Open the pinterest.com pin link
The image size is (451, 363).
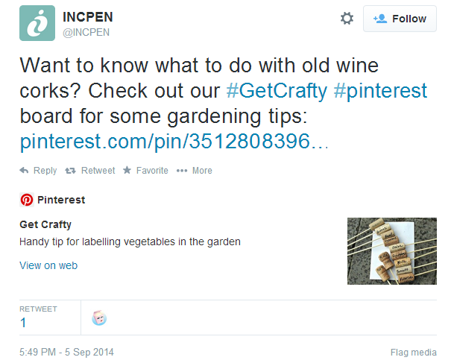coord(174,142)
